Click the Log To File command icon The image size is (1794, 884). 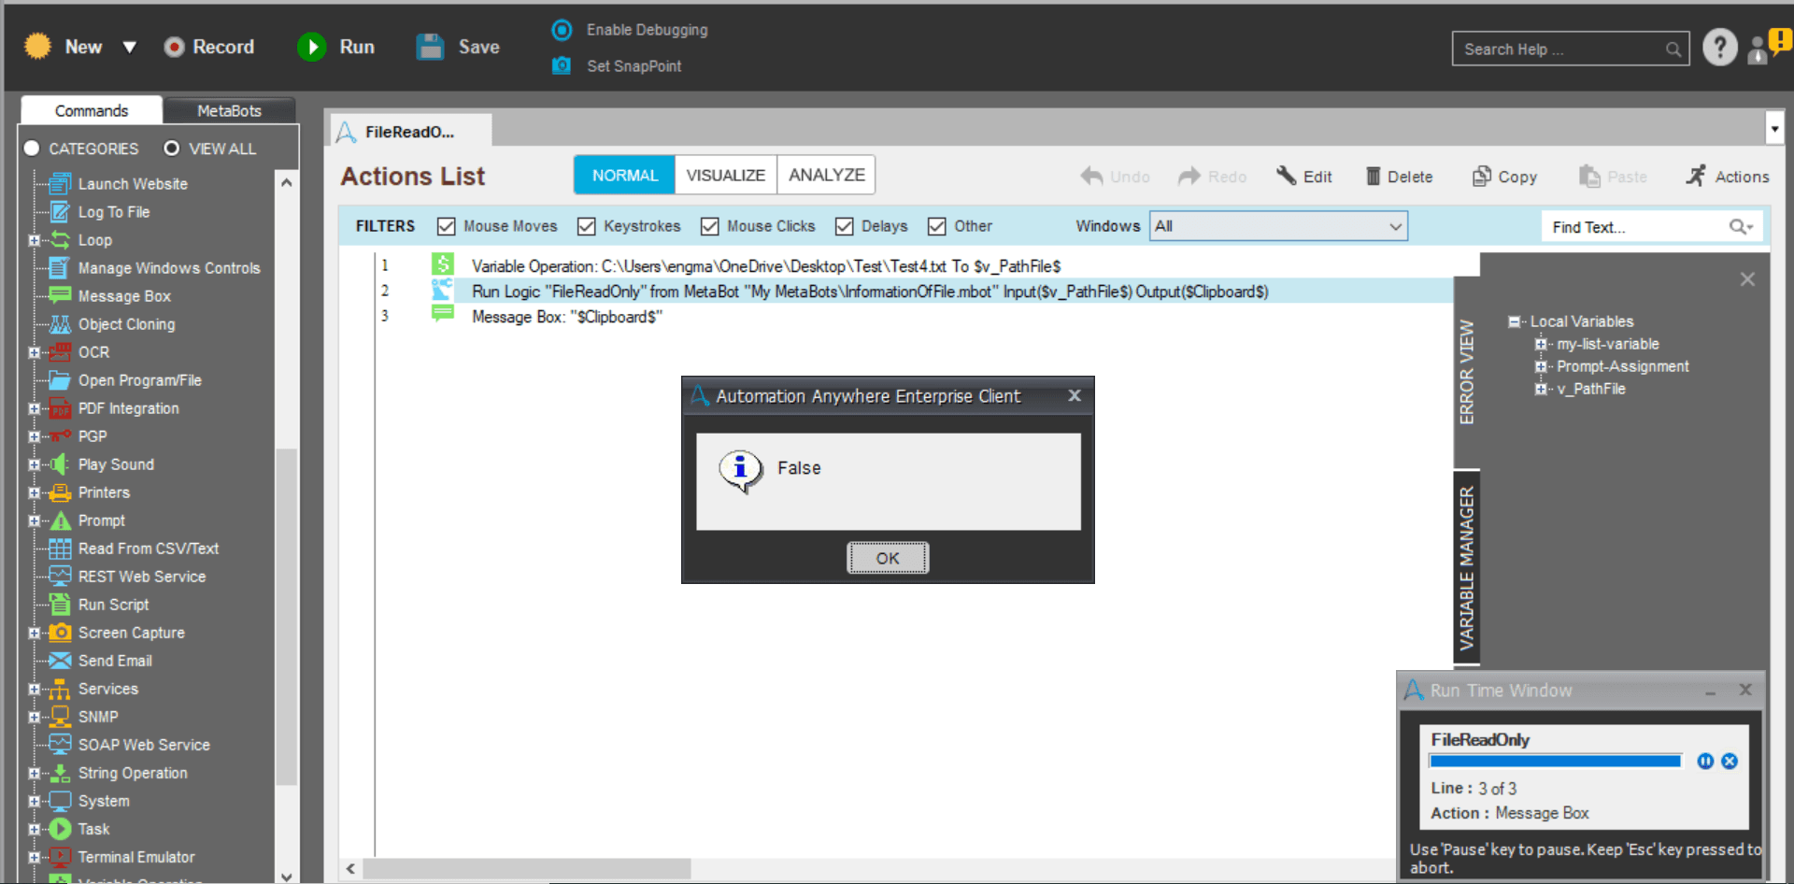point(60,212)
